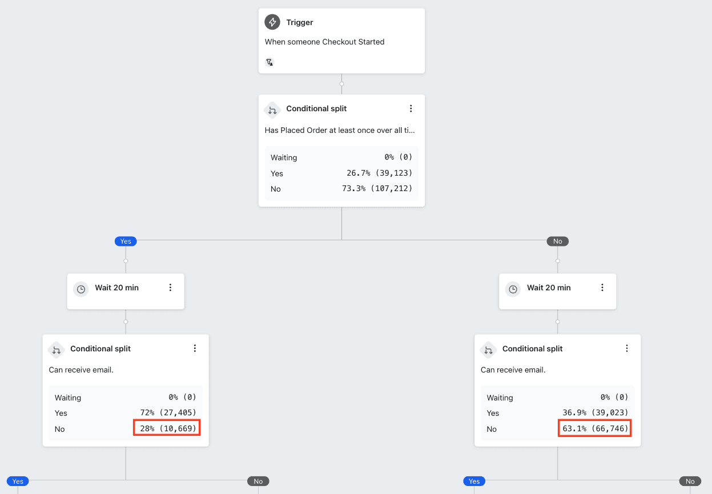Click the bottom-left Yes branch label
Screen dimensions: 712x494
(18, 481)
